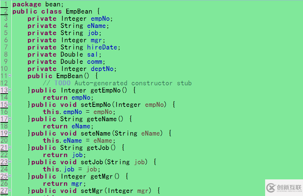
Task: Click the getMgr method name
Action: tap(102, 176)
